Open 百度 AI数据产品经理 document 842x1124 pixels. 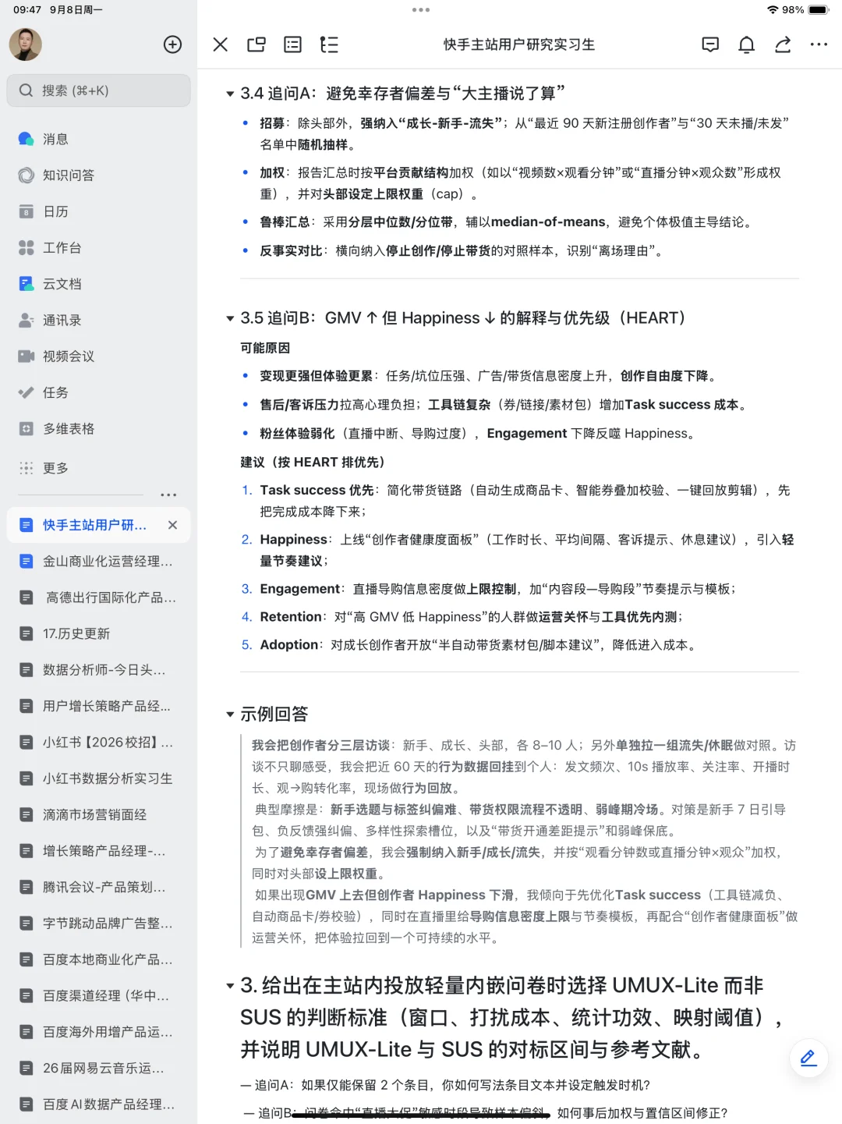click(x=98, y=1104)
